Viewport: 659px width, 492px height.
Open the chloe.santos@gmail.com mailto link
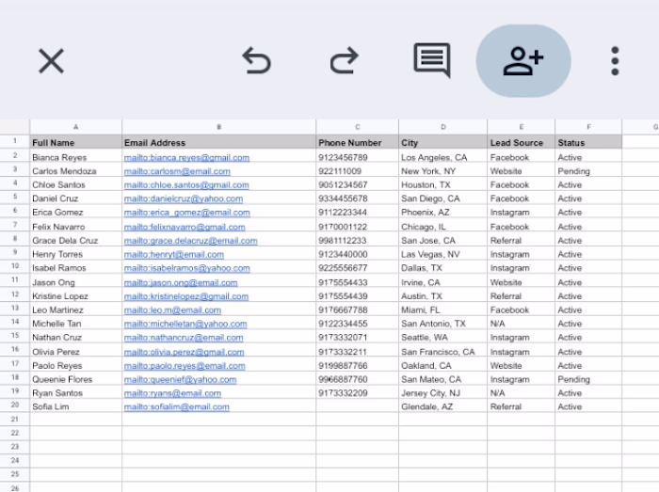point(186,185)
